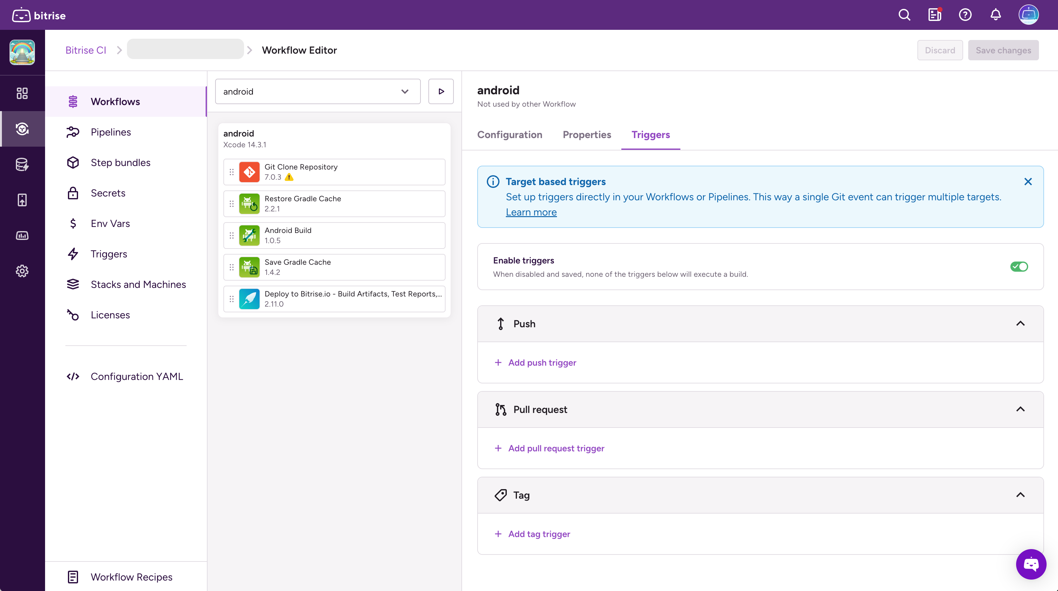
Task: Go to Workflows in the editor menu
Action: tap(125, 102)
